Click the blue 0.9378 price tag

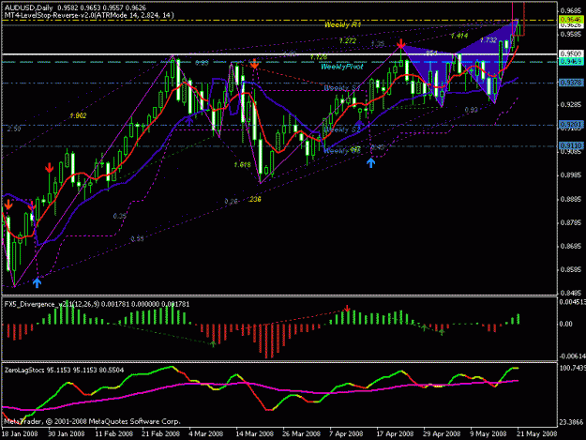571,83
